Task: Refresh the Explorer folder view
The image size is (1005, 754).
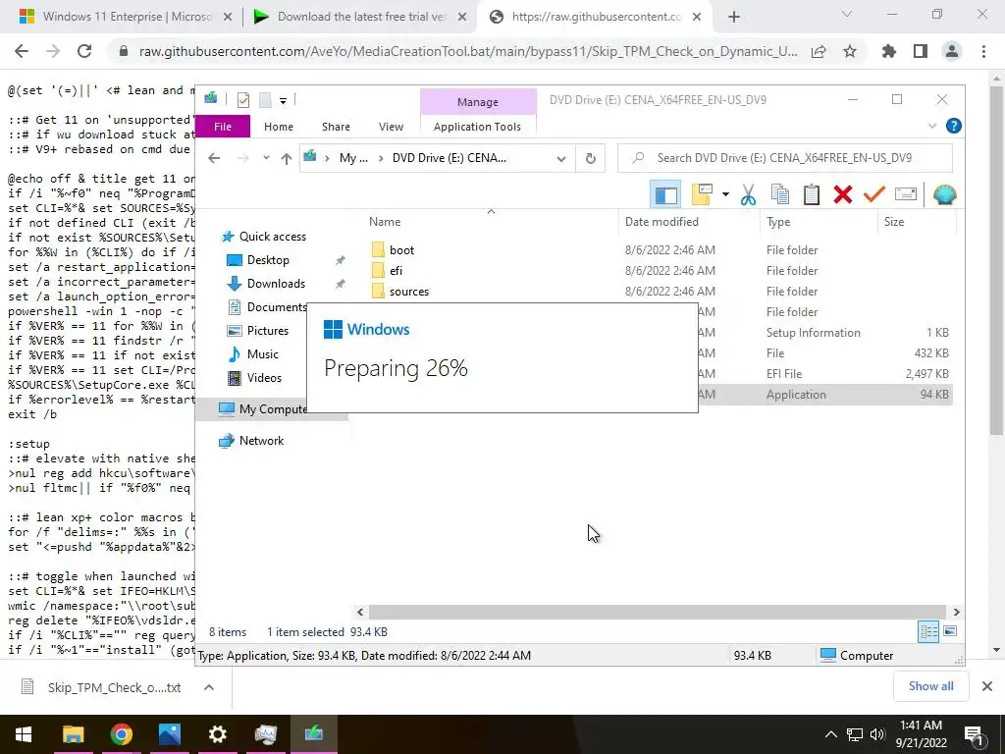Action: point(590,158)
